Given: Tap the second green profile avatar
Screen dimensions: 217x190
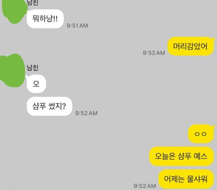Looking at the screenshot, I should click(x=12, y=71).
